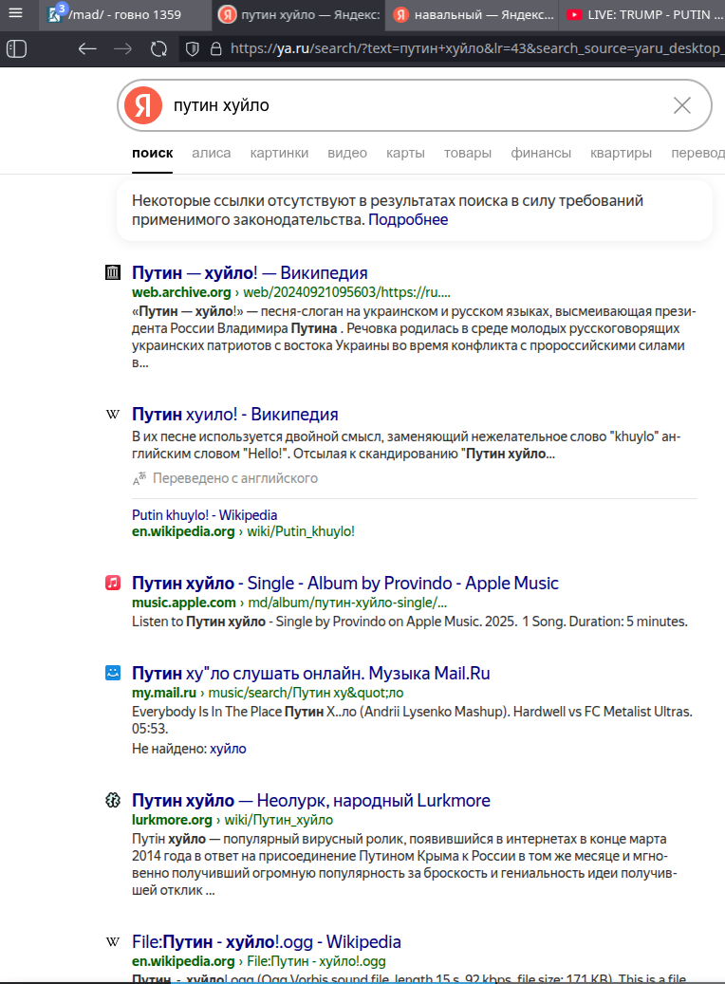The height and width of the screenshot is (984, 725).
Task: Click the lurkmore.org green URL
Action: pyautogui.click(x=232, y=820)
